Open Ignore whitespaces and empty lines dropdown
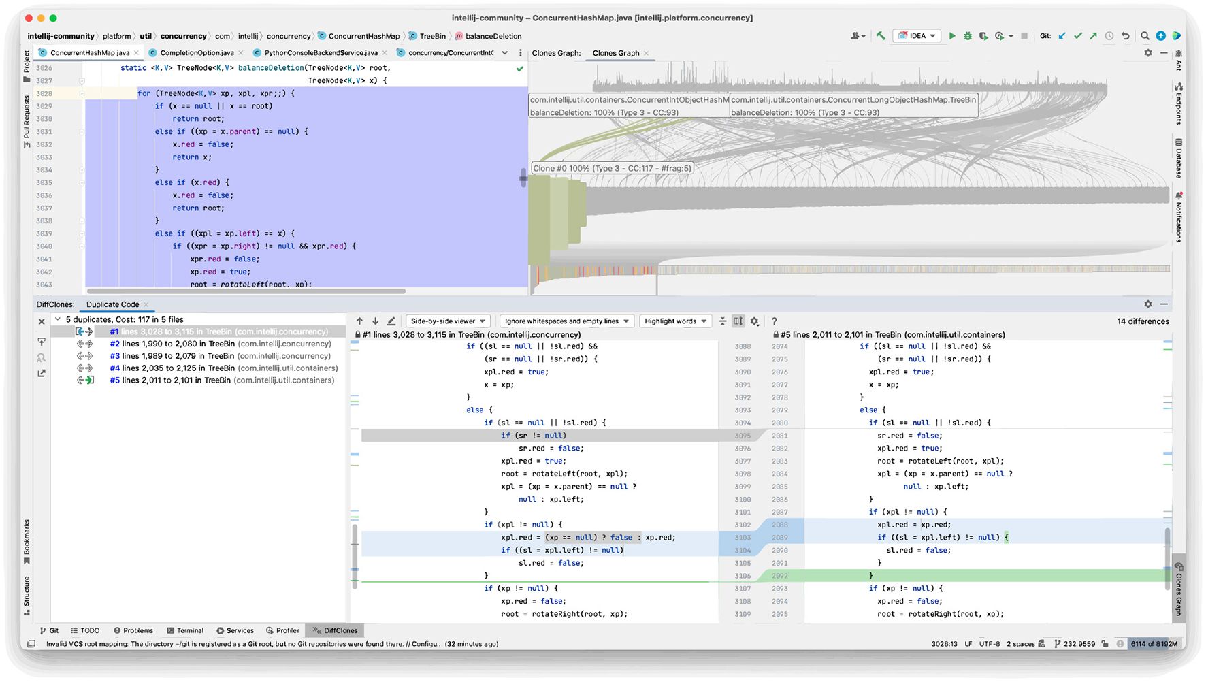The height and width of the screenshot is (682, 1206). 566,321
